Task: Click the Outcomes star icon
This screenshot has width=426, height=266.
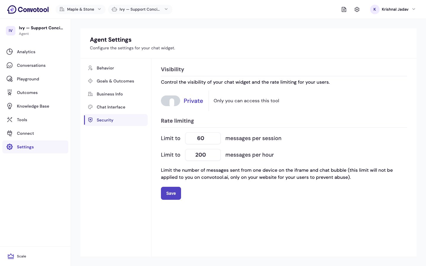Action: click(10, 93)
